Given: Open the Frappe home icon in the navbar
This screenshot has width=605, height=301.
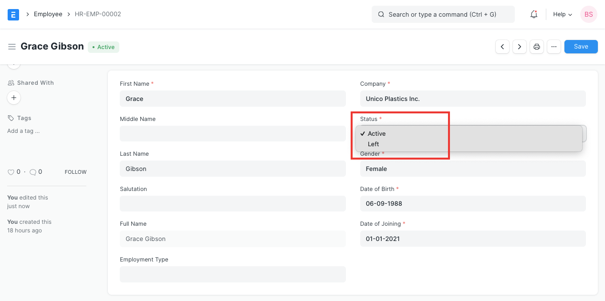Looking at the screenshot, I should click(13, 14).
